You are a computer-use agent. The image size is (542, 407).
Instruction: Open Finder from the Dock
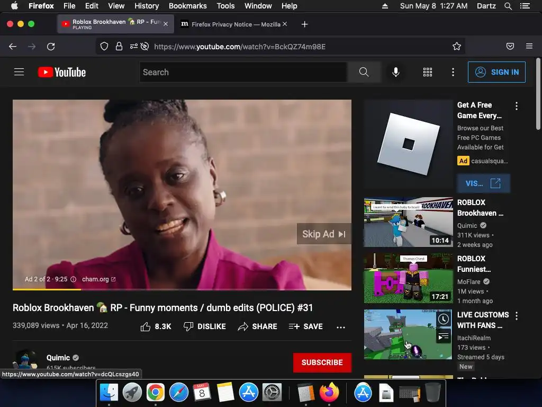click(x=109, y=393)
